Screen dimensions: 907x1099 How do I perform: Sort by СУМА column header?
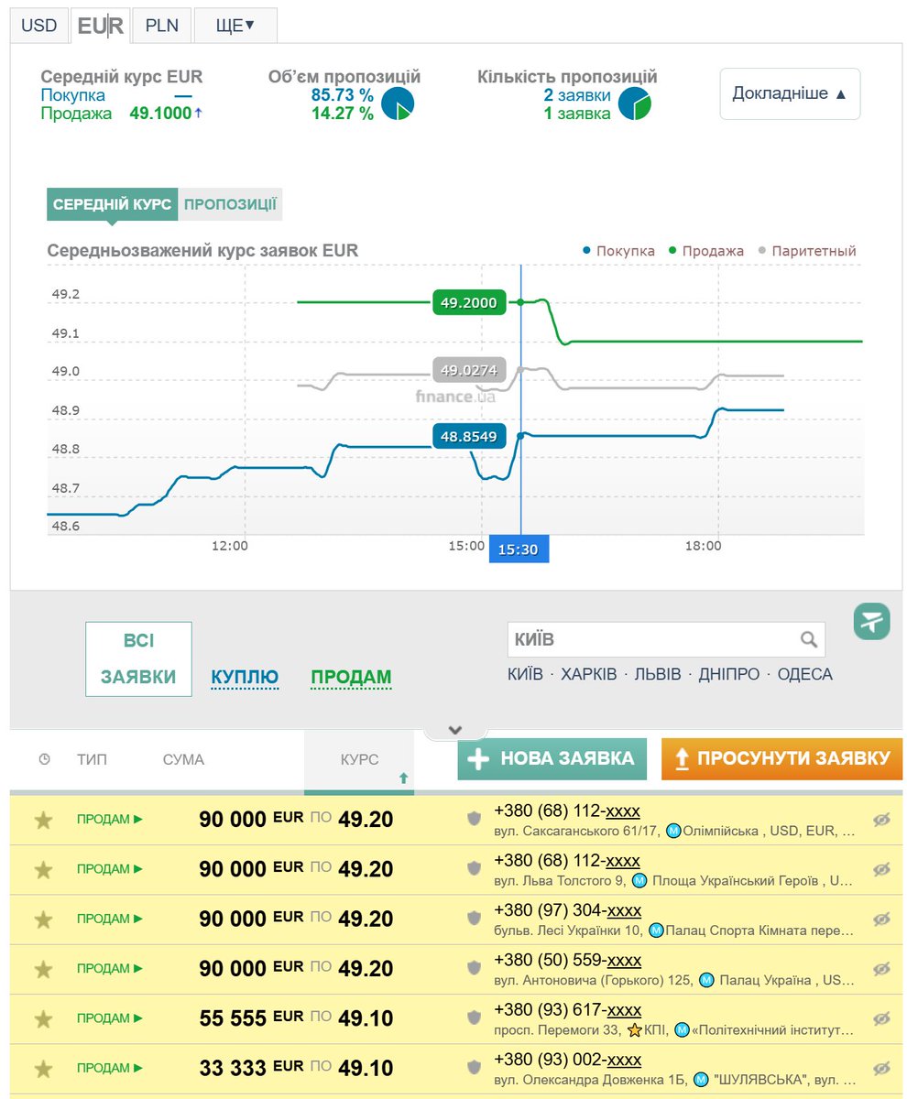tap(183, 759)
